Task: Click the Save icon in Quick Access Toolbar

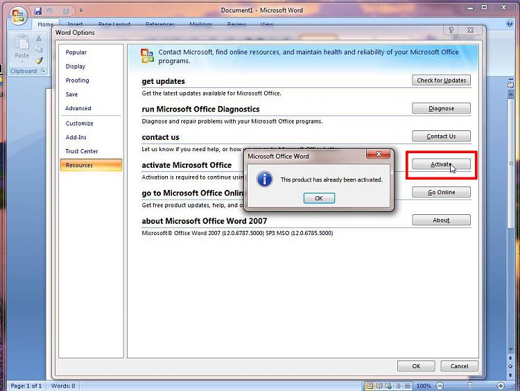Action: (x=38, y=10)
